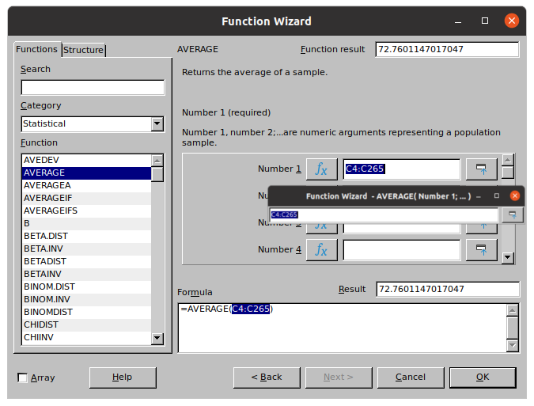Select BETADIST in the function list
This screenshot has width=534, height=406.
pos(86,262)
